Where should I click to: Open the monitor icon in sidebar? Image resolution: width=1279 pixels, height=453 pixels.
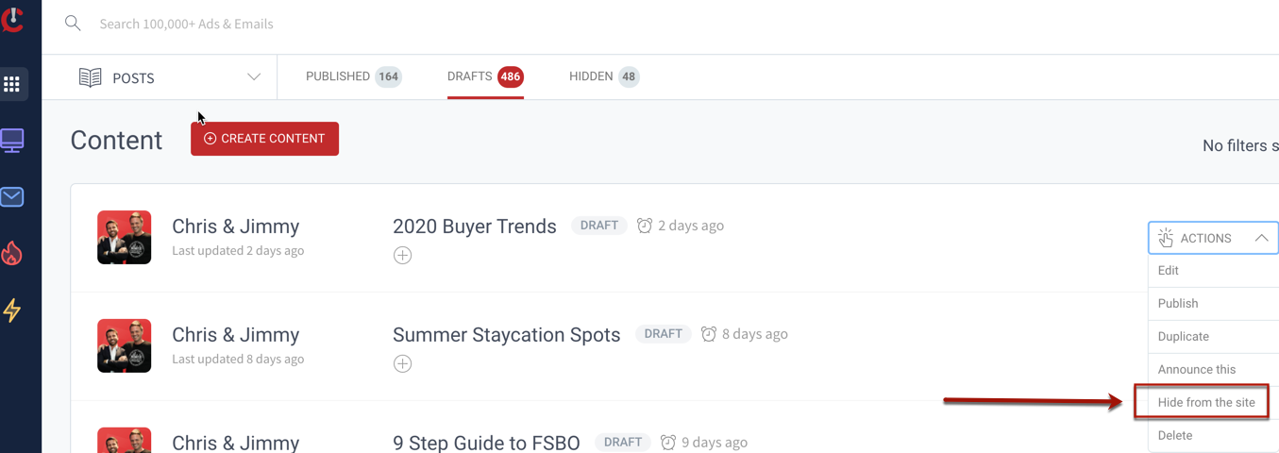12,141
